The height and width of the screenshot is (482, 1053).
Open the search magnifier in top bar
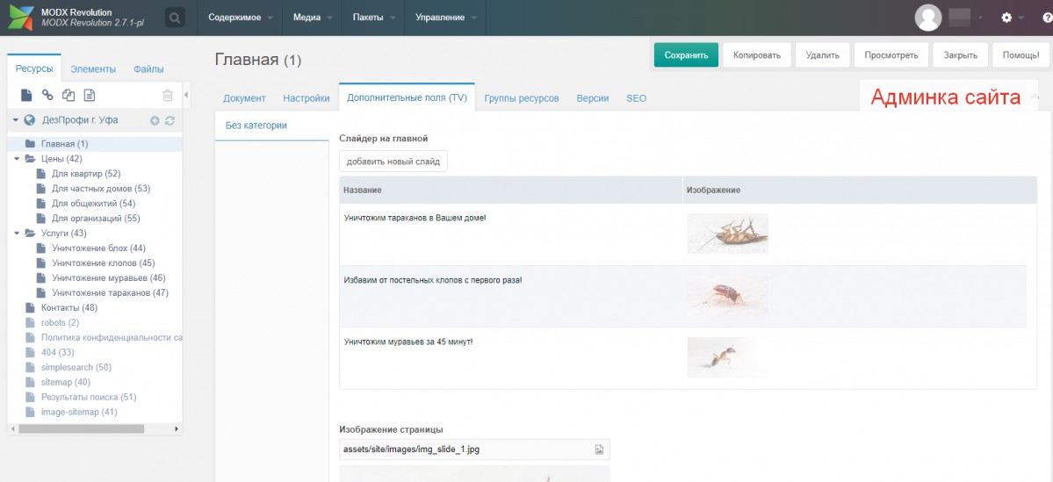coord(175,18)
